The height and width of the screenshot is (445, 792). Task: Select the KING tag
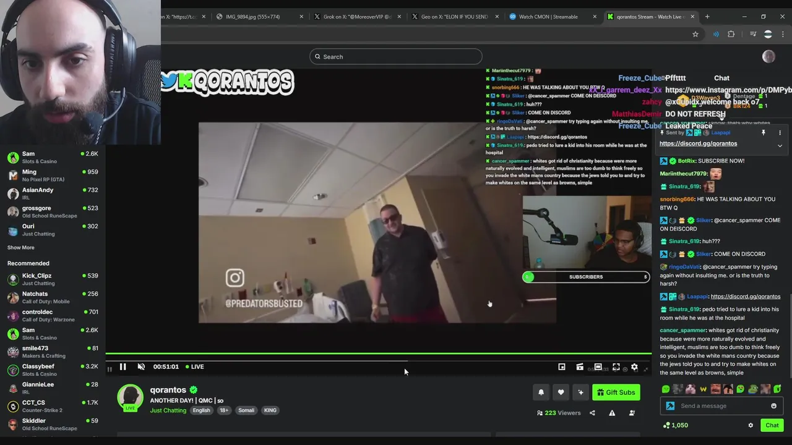270,410
